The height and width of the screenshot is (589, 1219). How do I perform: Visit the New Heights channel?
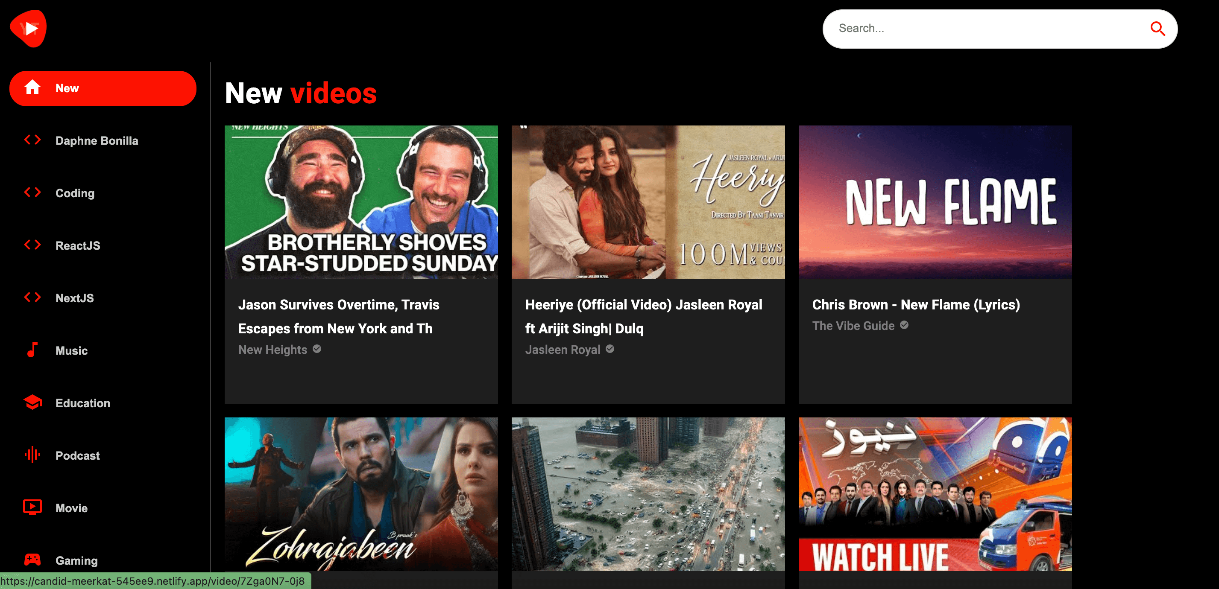coord(273,349)
